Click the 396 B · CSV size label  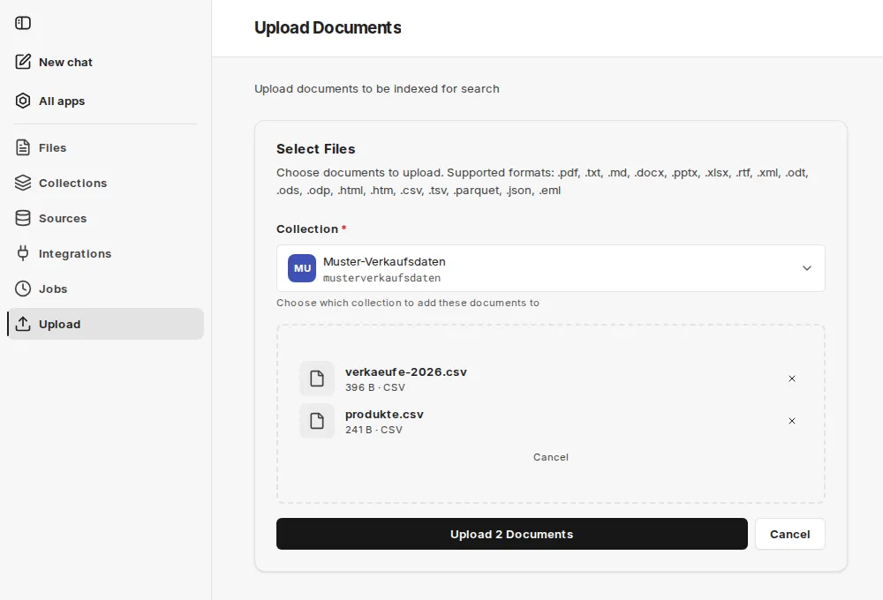coord(375,387)
